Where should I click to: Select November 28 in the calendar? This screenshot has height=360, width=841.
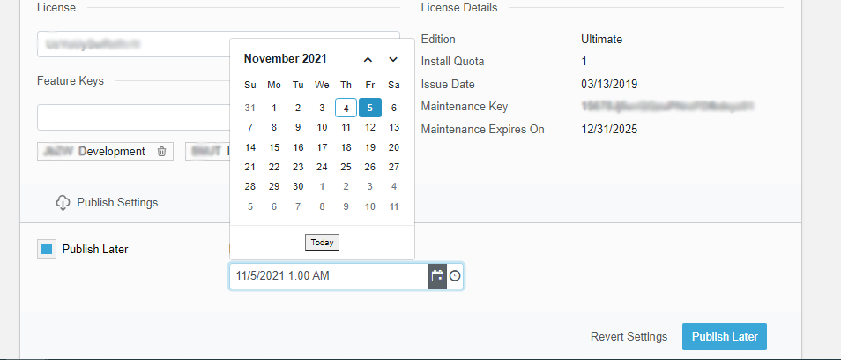point(250,187)
